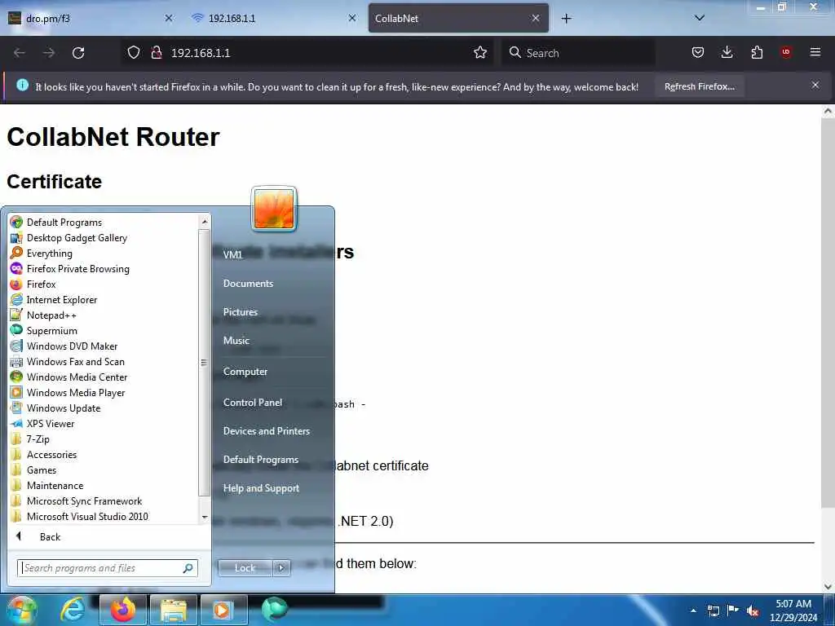Open the Downloads arrow icon

pos(727,52)
